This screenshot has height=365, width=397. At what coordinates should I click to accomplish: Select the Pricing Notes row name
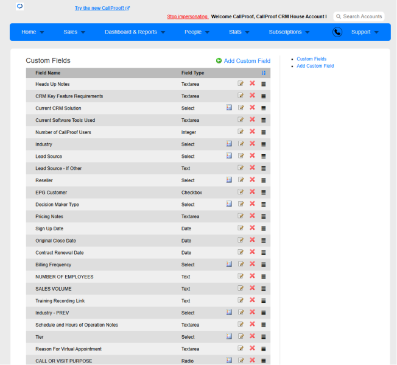(x=49, y=216)
